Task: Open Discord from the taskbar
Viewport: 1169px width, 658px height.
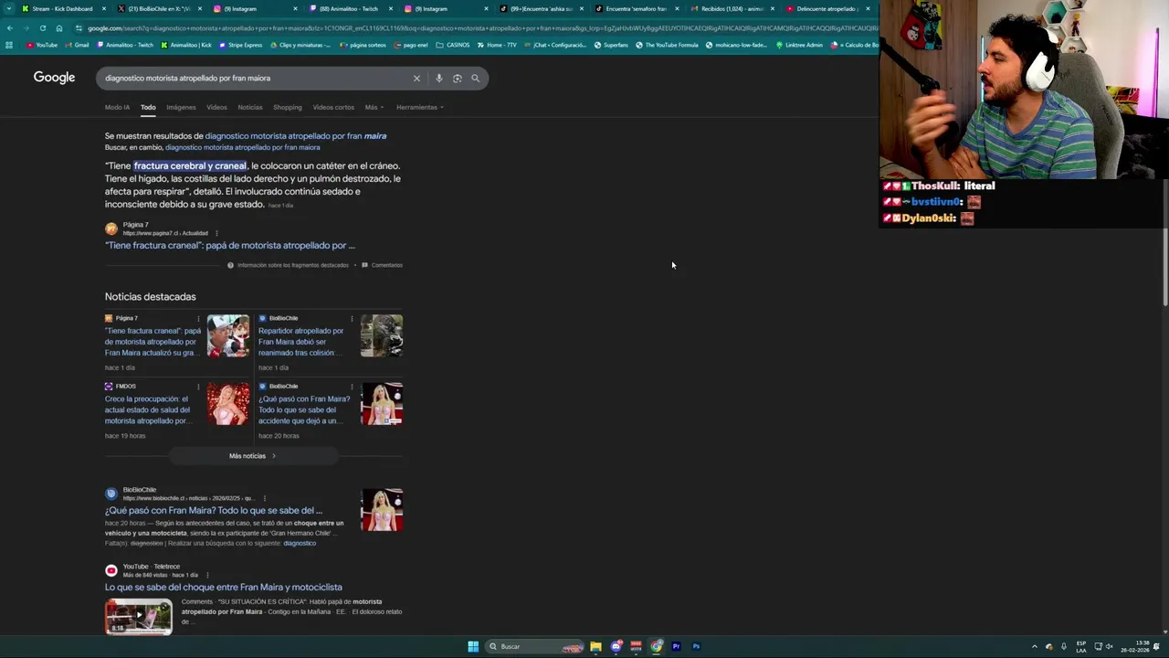Action: tap(616, 646)
